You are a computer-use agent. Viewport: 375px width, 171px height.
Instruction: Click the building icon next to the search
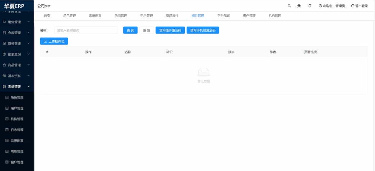click(x=299, y=6)
